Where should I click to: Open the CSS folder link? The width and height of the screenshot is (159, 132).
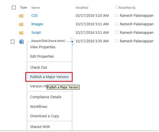[x=34, y=16]
